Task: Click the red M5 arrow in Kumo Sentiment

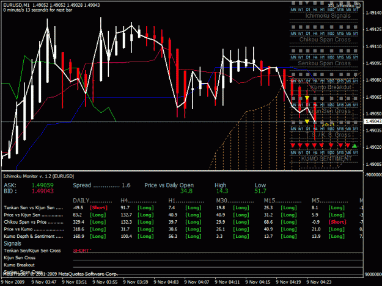Action: pos(348,145)
